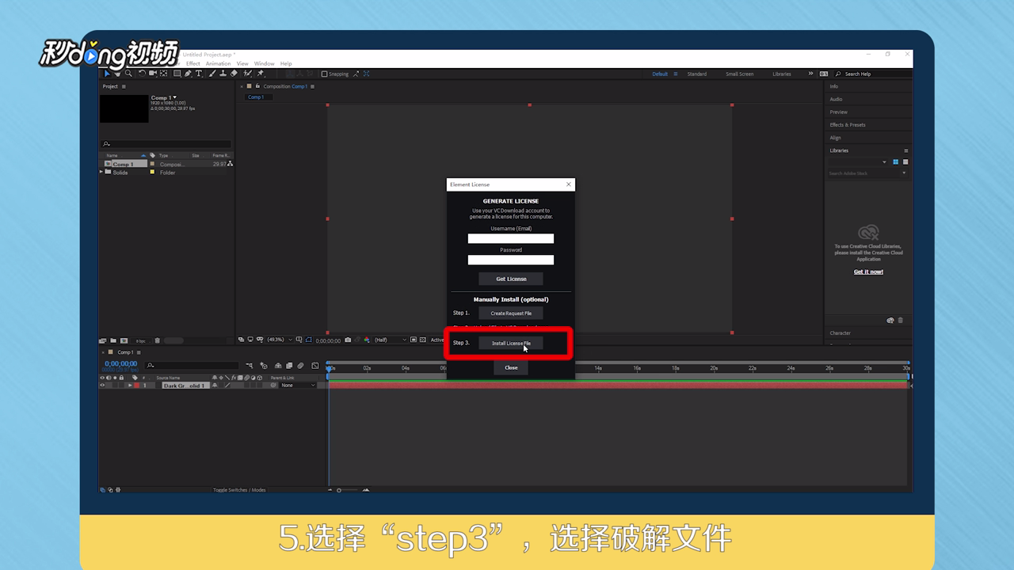The width and height of the screenshot is (1014, 570).
Task: Click the timeline zoom slider
Action: point(349,490)
